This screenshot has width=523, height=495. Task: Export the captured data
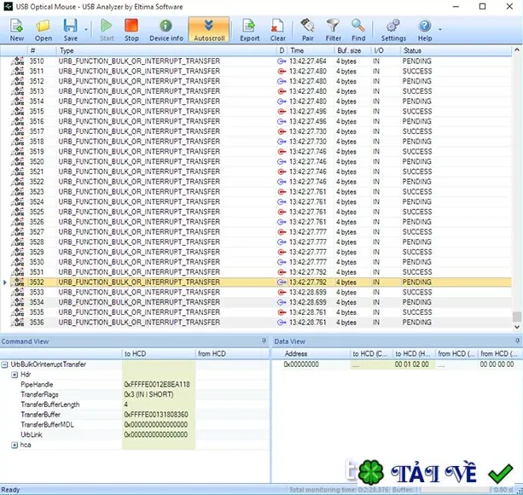pos(249,30)
